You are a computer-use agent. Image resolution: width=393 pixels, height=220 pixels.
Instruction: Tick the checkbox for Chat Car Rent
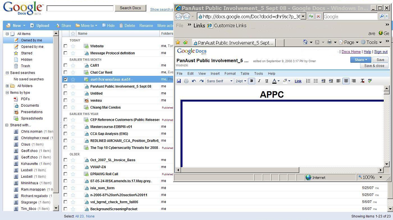65,72
